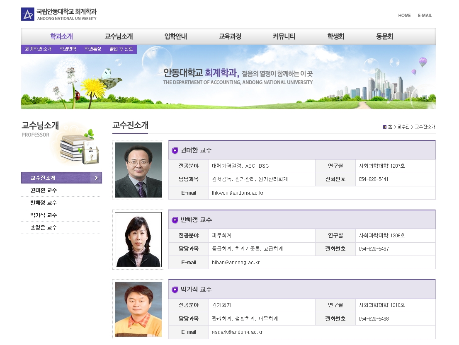The width and height of the screenshot is (459, 345).
Task: Click the 박기석 교수 card heading
Action: 196,290
